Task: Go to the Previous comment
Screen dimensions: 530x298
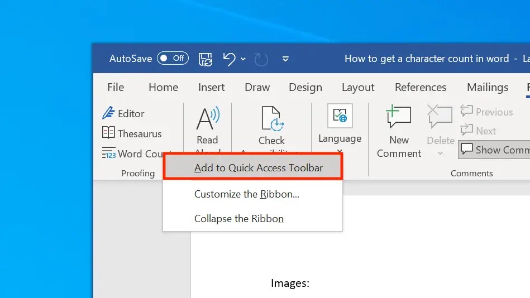Action: point(487,112)
